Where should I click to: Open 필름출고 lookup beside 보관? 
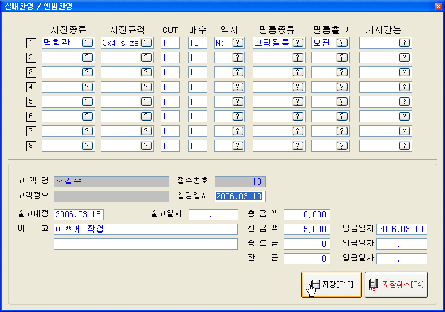pyautogui.click(x=342, y=43)
